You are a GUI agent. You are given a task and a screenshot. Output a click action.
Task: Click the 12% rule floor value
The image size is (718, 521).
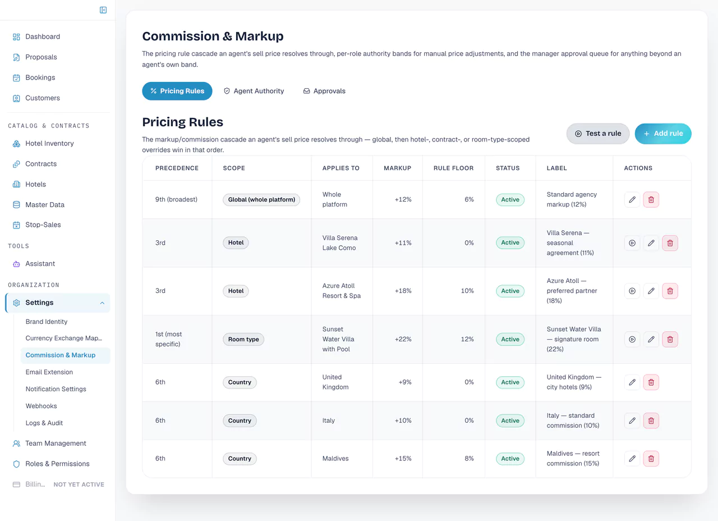tap(467, 339)
